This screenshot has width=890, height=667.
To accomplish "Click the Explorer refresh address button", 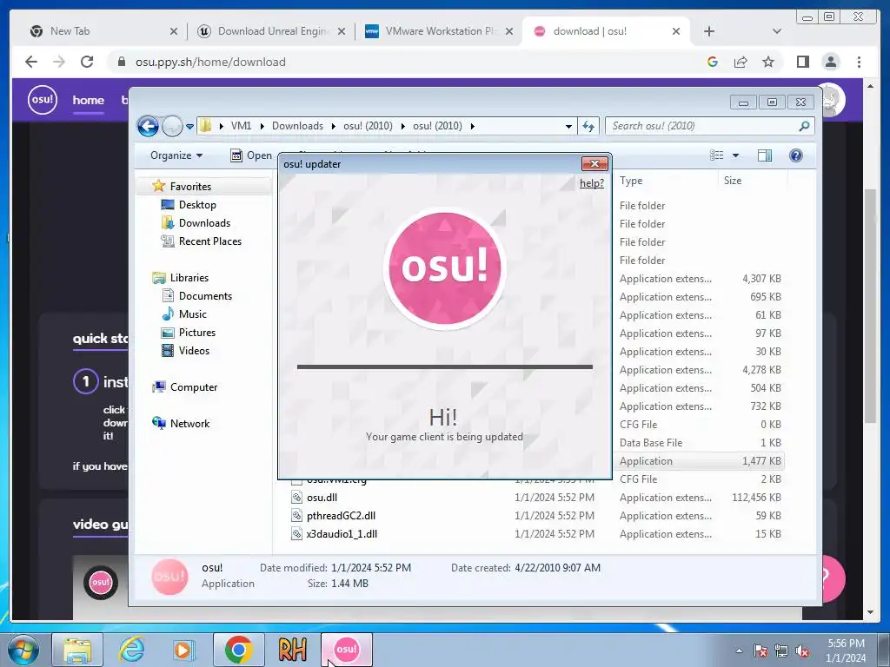I will tap(588, 126).
